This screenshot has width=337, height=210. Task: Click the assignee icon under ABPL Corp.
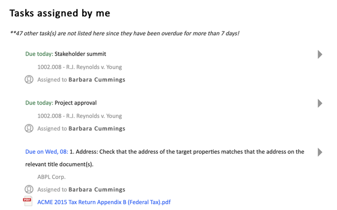click(29, 190)
